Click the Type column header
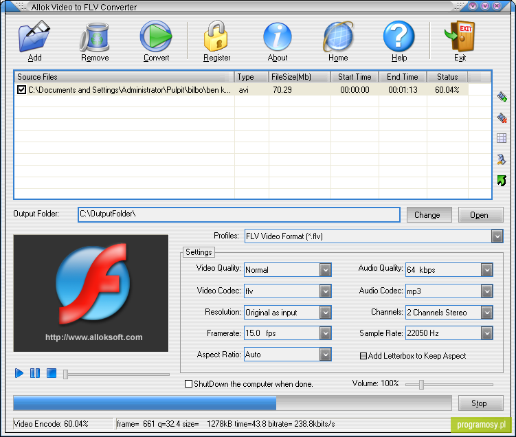 251,77
